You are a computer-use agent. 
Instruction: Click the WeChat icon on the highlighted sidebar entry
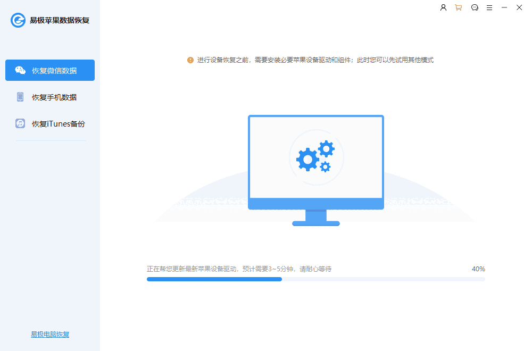[x=20, y=70]
